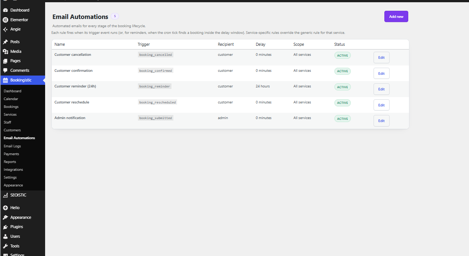469x256 pixels.
Task: Click the booking_rescheduled trigger code
Action: coord(157,102)
